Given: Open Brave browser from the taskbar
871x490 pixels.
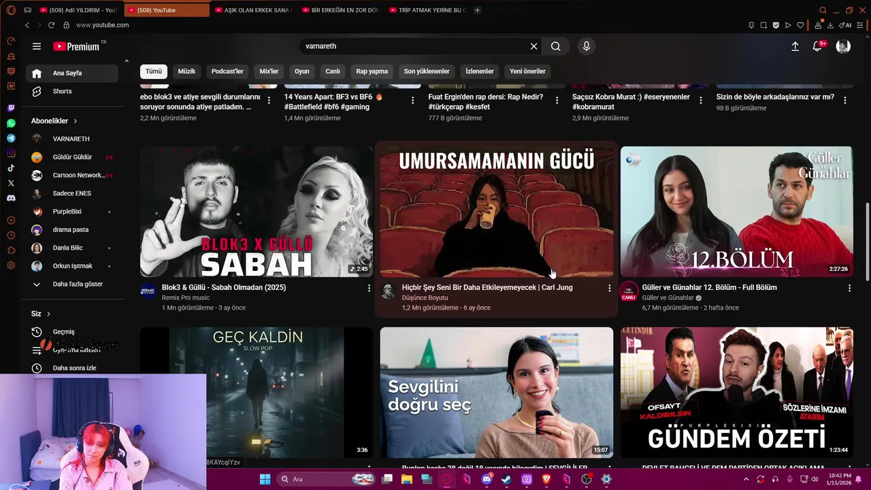Looking at the screenshot, I should click(x=546, y=479).
